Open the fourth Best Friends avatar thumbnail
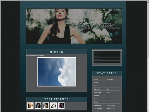Viewport: 149px width, 112px height. coord(53,106)
